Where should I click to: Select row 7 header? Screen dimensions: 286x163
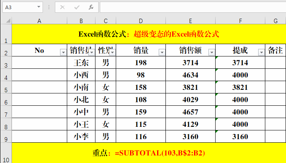tap(6, 112)
